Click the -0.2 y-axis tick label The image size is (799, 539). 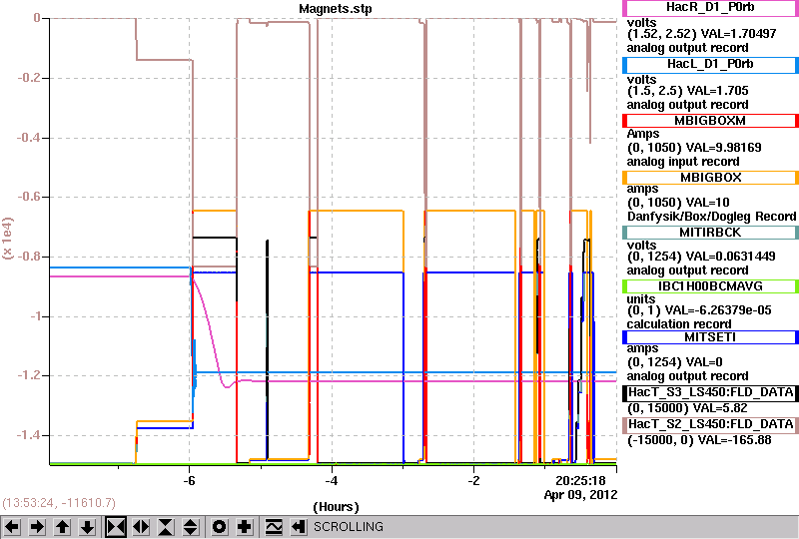pos(29,78)
